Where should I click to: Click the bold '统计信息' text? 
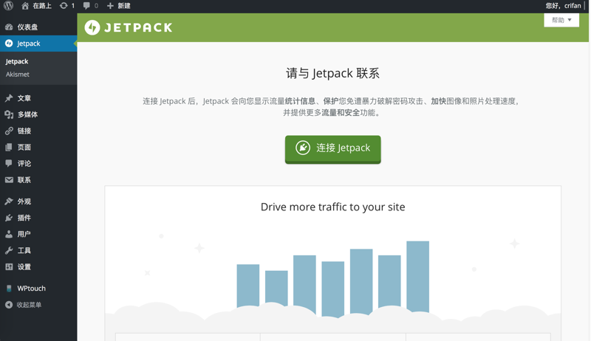300,101
